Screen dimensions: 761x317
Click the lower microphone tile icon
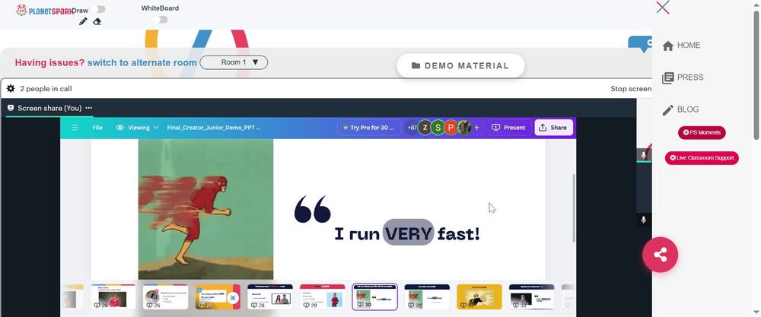(x=644, y=220)
